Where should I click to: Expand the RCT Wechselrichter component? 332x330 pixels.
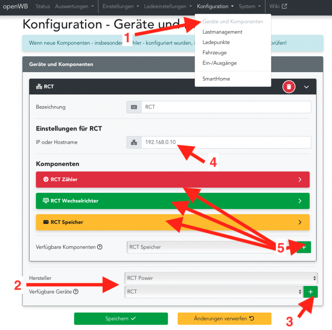click(173, 201)
